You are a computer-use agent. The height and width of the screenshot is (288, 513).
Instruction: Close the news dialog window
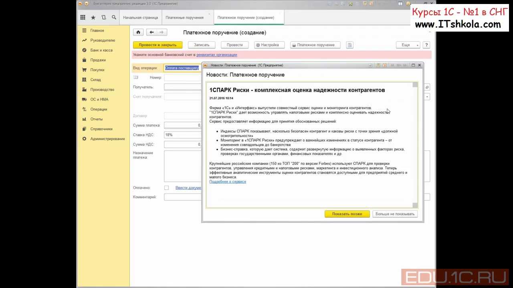(420, 65)
